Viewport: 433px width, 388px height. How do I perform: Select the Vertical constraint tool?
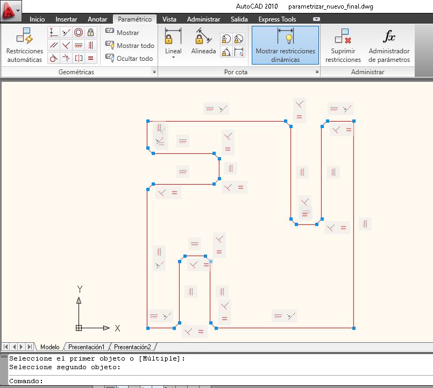click(x=90, y=45)
